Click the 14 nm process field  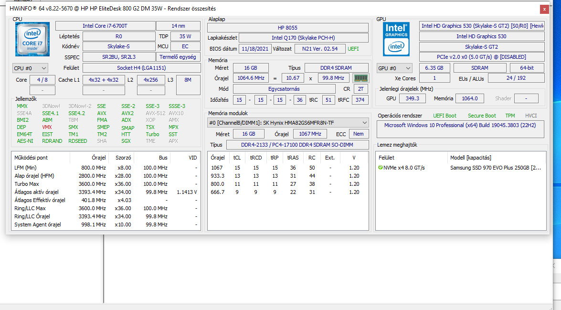(178, 26)
